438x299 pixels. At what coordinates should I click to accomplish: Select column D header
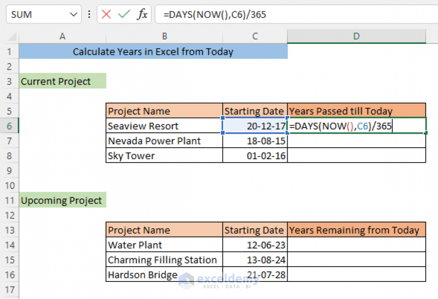pyautogui.click(x=356, y=37)
